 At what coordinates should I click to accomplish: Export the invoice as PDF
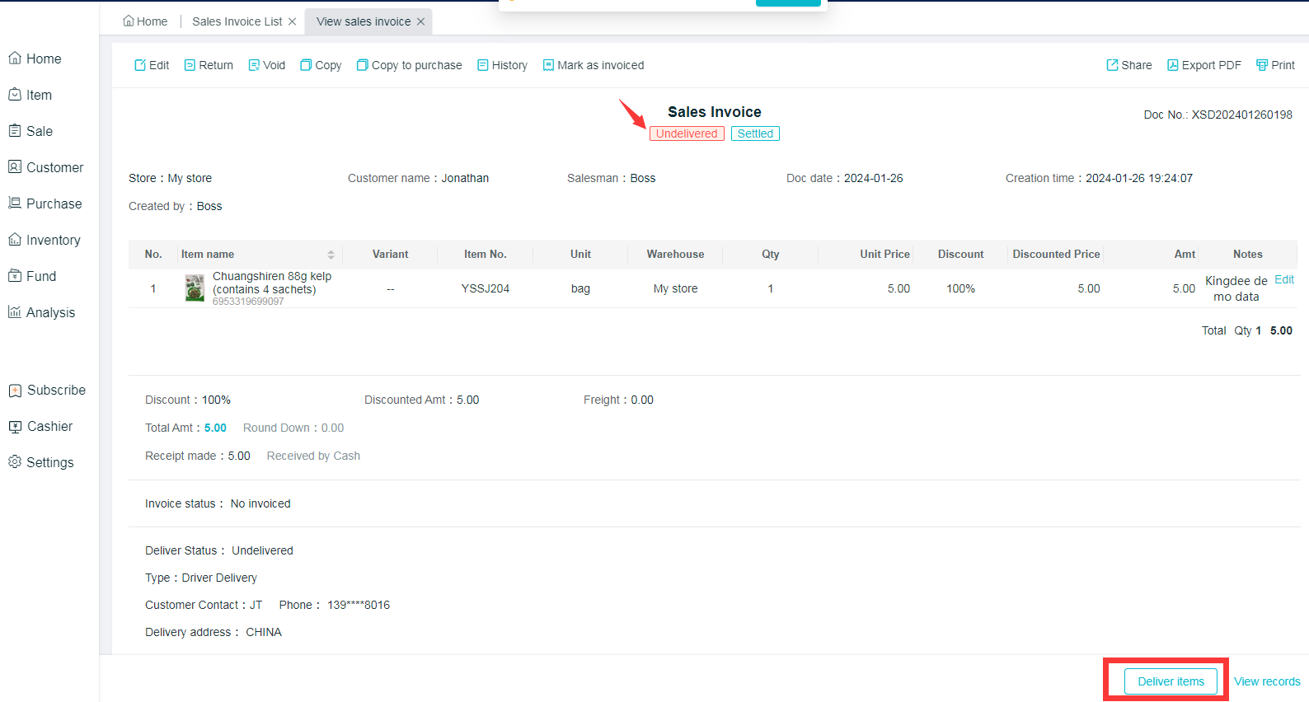1203,65
